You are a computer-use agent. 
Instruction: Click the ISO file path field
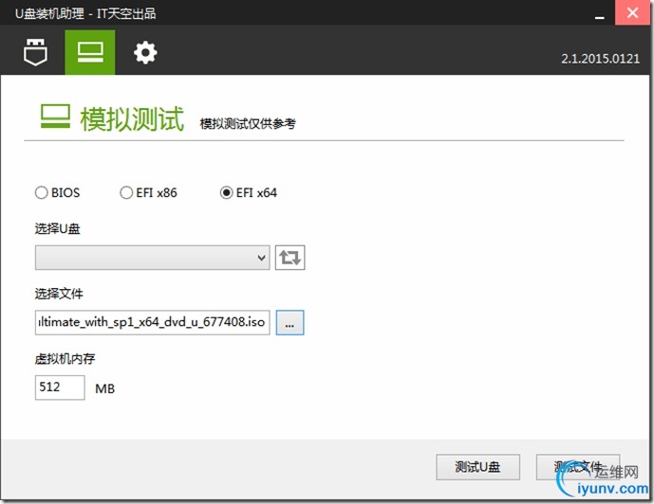pos(152,322)
